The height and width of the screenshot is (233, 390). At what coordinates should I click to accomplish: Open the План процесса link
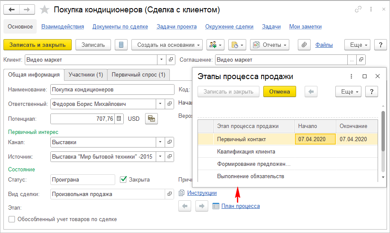[240, 206]
